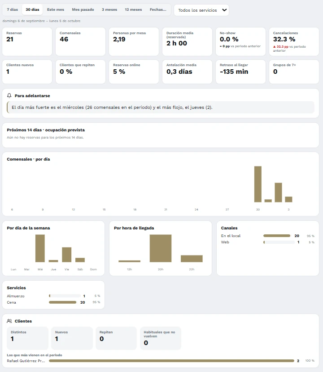
Task: Click the Nuevos 1 customer tile
Action: [x=72, y=338]
